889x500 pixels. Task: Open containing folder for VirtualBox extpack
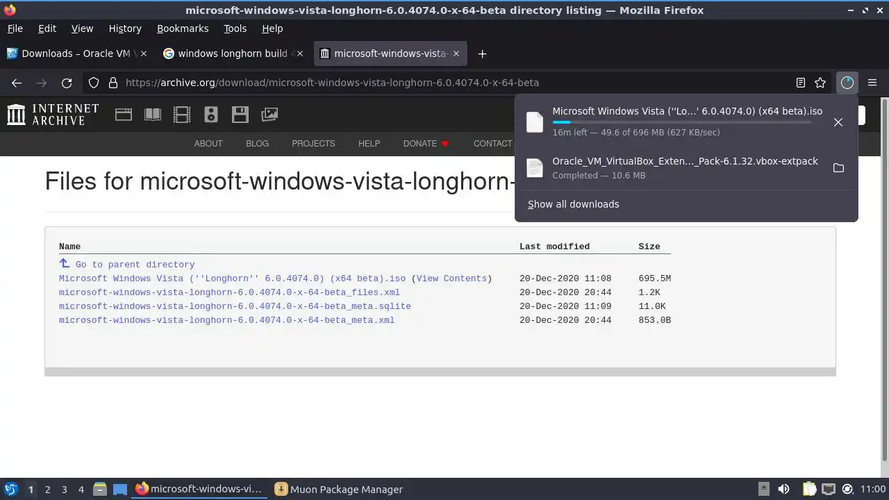pyautogui.click(x=838, y=168)
